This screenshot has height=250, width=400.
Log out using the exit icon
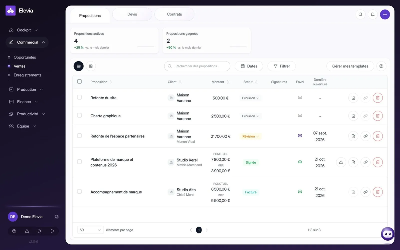52,231
